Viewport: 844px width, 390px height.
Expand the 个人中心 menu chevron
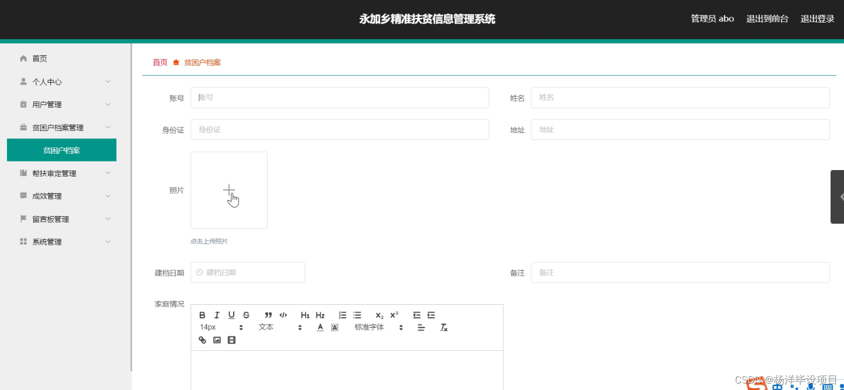pos(108,82)
